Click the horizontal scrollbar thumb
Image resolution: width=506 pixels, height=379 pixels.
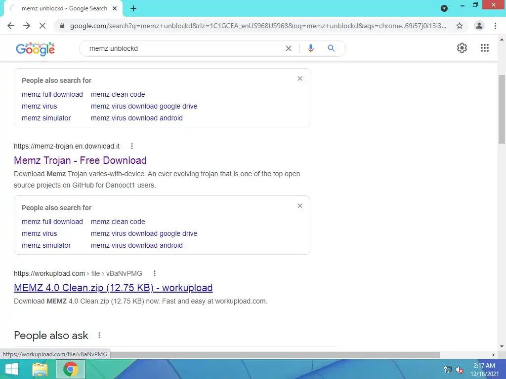point(274,355)
